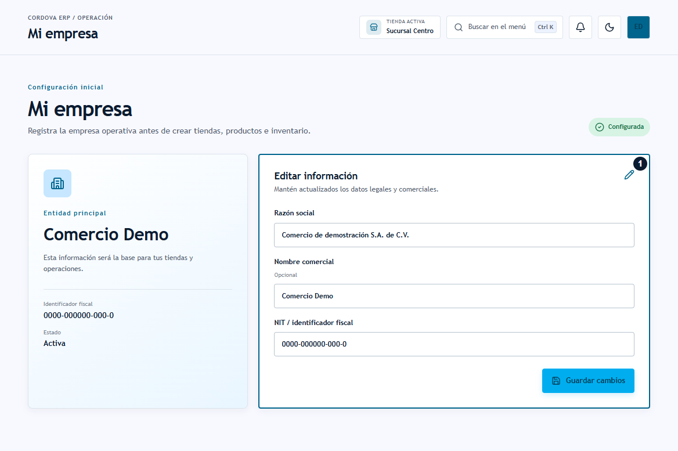Click the Configurada status badge
The image size is (678, 451).
pos(619,127)
